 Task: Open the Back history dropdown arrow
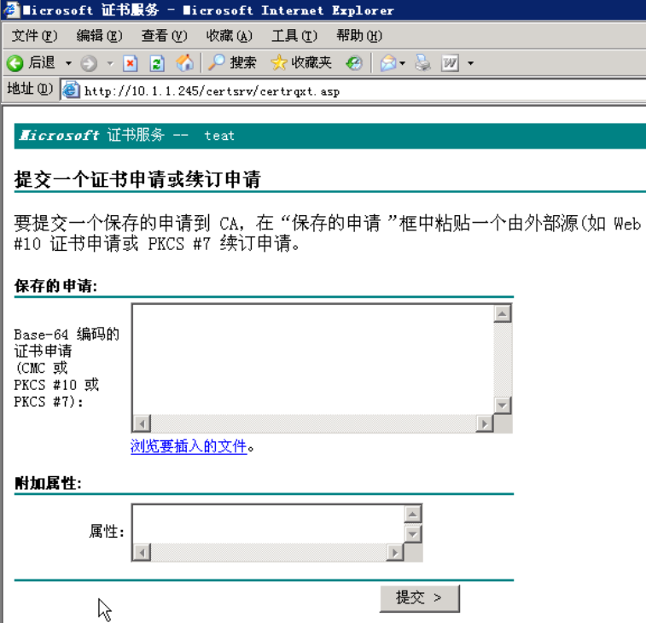pos(68,63)
